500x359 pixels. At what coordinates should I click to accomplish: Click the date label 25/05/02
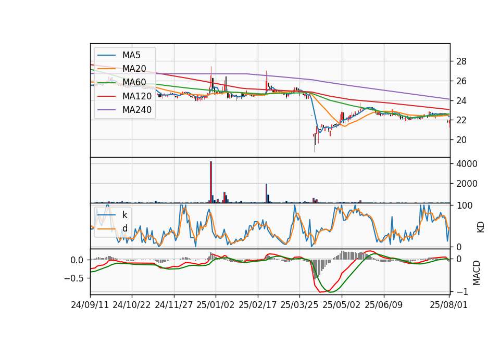(x=342, y=305)
